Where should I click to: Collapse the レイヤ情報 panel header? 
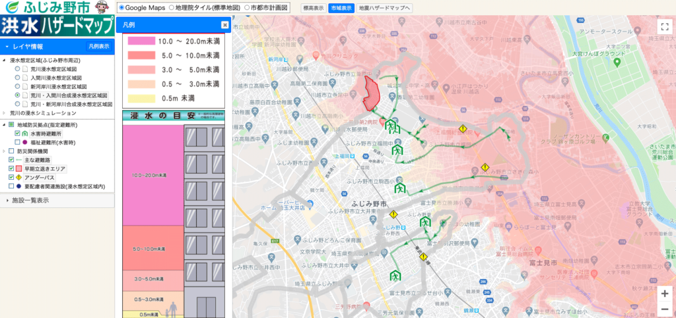pos(7,47)
